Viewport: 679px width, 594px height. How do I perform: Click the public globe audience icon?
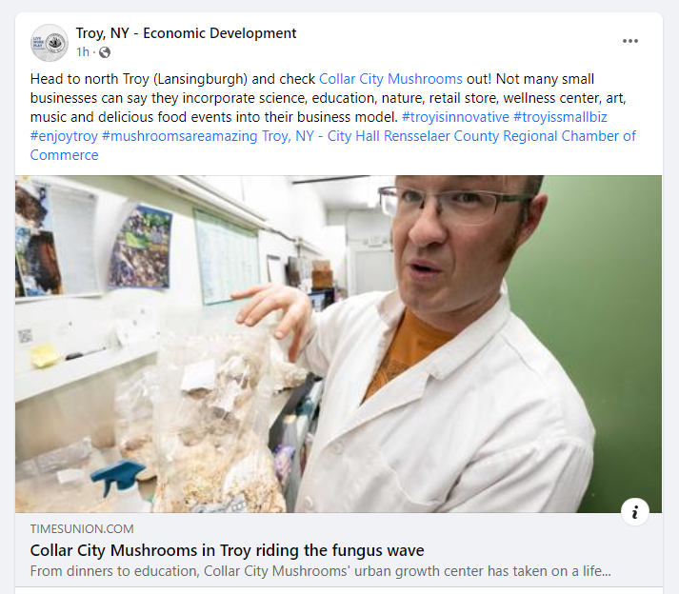(x=105, y=52)
